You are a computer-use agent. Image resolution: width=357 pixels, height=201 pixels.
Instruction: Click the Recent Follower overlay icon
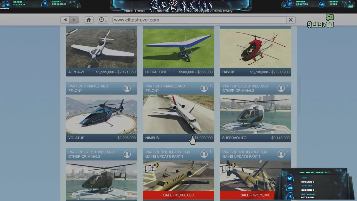(7, 4)
